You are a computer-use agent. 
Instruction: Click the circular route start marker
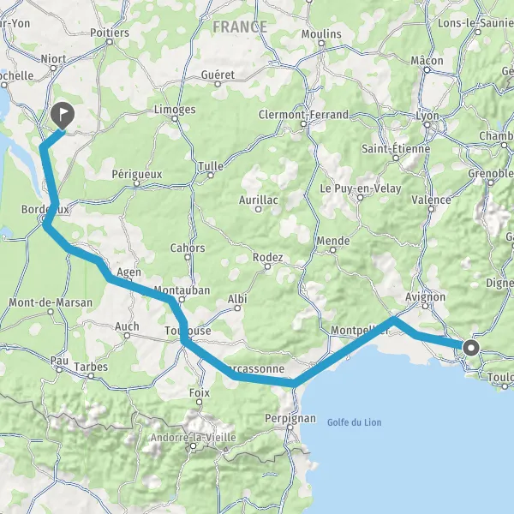[471, 348]
